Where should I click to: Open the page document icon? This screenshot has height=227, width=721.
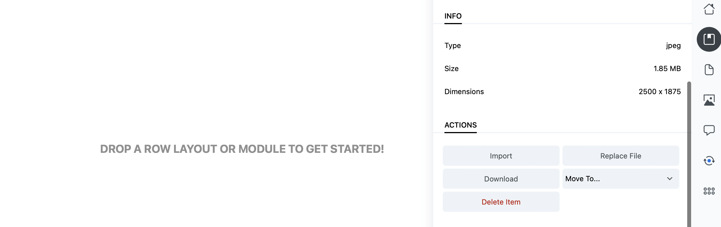[x=709, y=70]
